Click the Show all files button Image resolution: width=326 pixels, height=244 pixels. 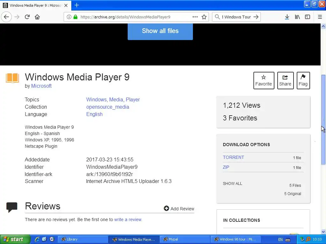point(160,31)
